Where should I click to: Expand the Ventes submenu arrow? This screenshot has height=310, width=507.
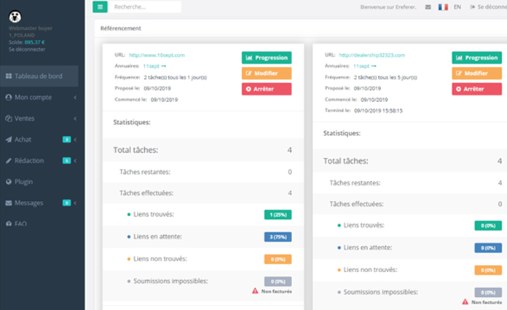point(76,119)
